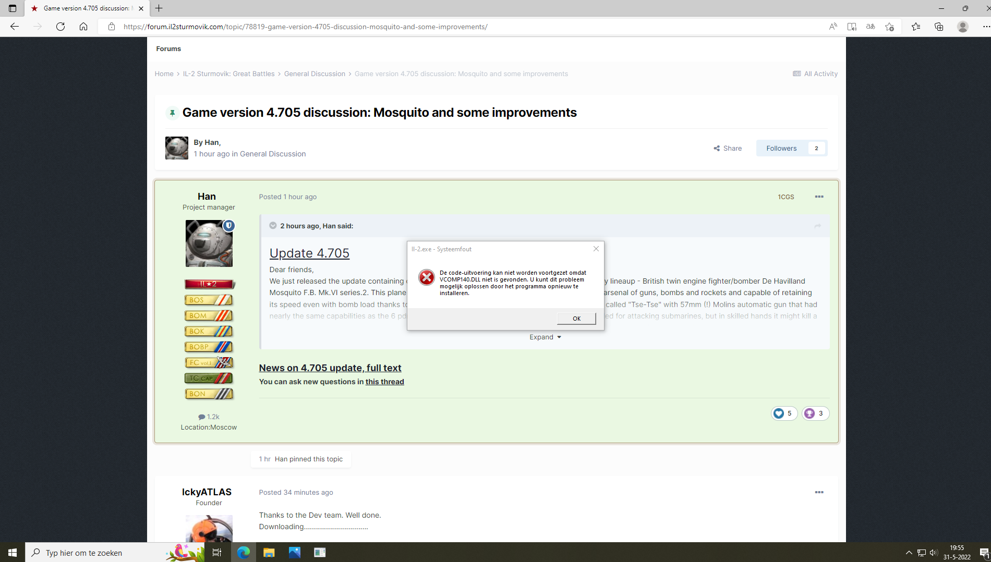The height and width of the screenshot is (562, 991).
Task: Show hidden system tray icons
Action: click(909, 553)
